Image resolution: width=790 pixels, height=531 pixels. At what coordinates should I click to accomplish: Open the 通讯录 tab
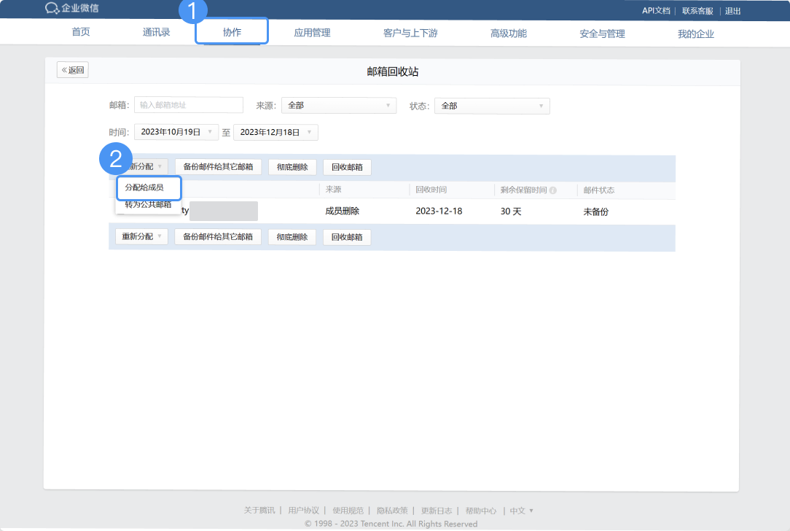click(157, 33)
